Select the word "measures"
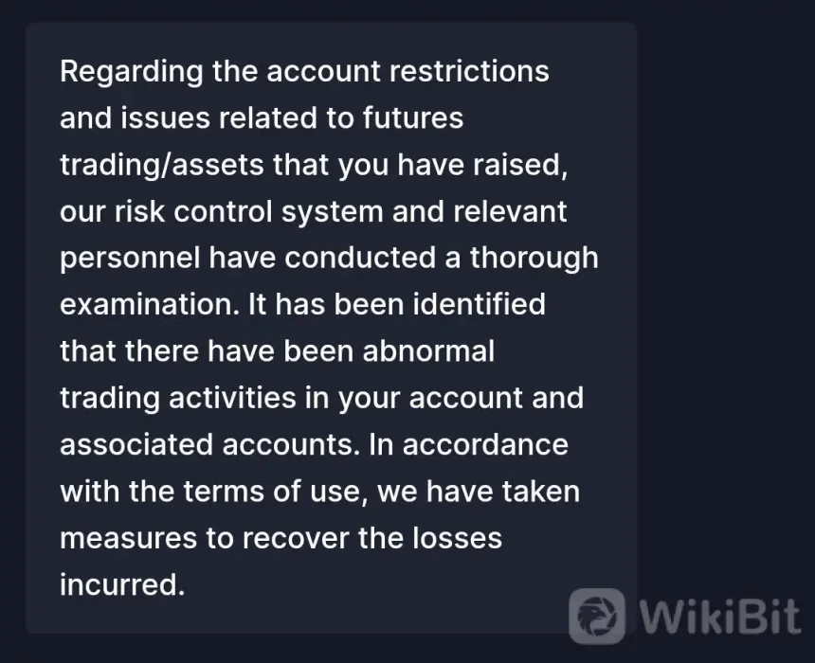The height and width of the screenshot is (663, 815). [128, 538]
